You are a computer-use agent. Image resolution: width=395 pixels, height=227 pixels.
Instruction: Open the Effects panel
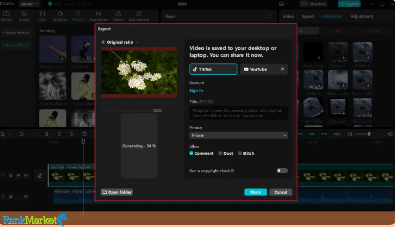point(78,16)
